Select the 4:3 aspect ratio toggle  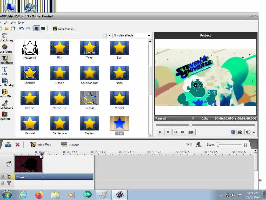click(x=37, y=28)
